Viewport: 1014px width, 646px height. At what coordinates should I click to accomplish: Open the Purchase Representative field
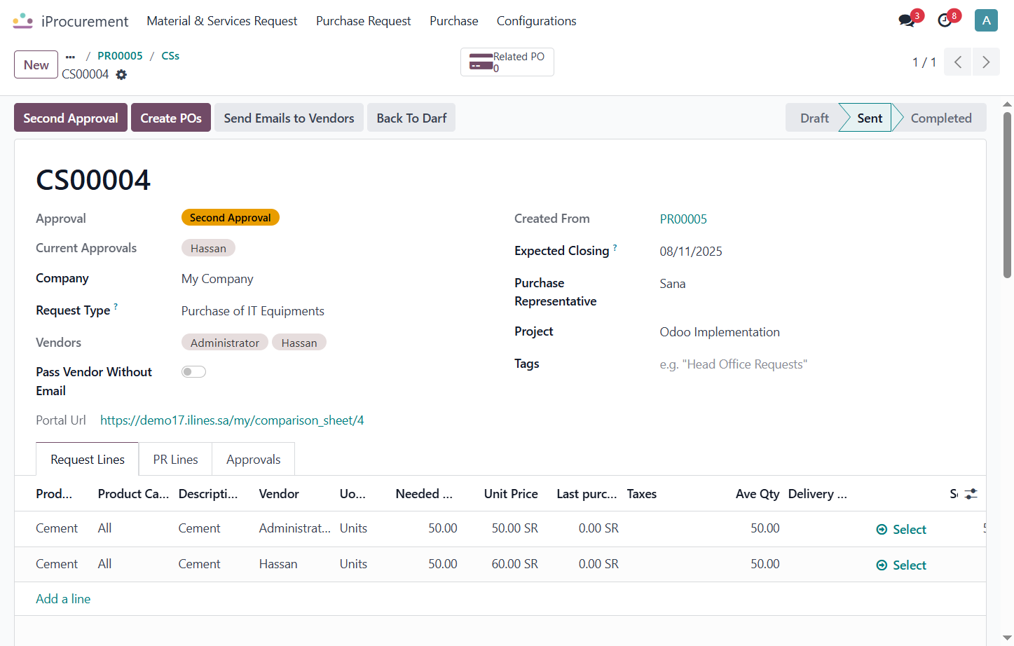pyautogui.click(x=811, y=284)
